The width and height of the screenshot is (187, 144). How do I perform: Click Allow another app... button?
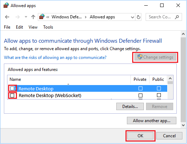(152, 121)
